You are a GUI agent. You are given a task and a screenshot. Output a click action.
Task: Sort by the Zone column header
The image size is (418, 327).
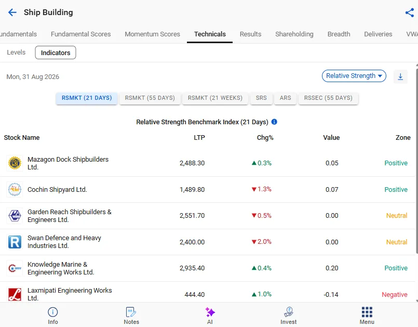click(x=403, y=137)
